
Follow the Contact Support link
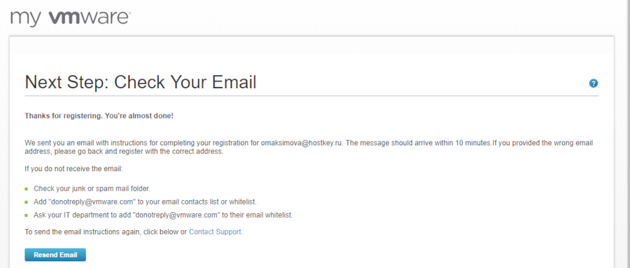click(x=215, y=232)
